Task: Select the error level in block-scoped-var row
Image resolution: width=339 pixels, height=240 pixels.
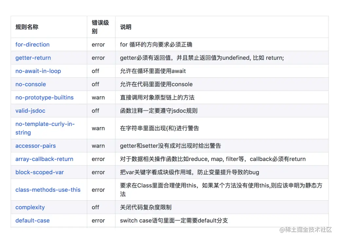Action: coord(98,172)
